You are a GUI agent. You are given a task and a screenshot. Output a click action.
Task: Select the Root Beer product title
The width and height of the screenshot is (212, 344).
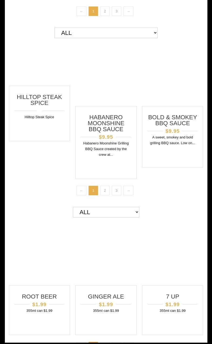pyautogui.click(x=39, y=296)
